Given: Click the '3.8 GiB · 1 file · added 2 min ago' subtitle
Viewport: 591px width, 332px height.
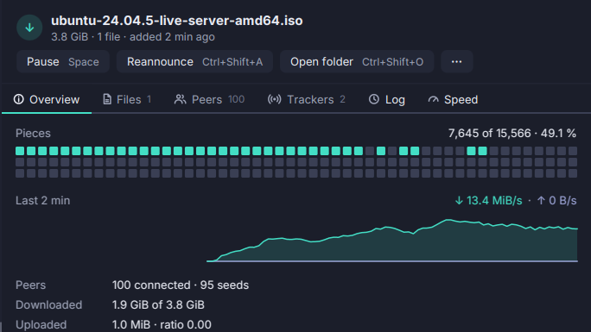Looking at the screenshot, I should (x=133, y=37).
